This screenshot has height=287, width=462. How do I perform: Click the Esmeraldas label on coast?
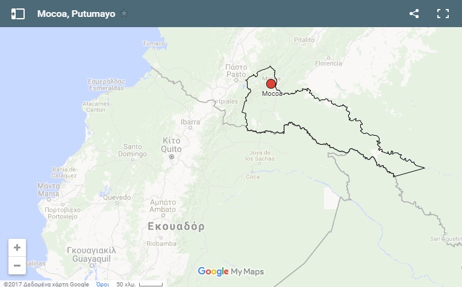pyautogui.click(x=107, y=88)
